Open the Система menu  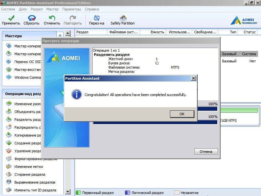coord(8,9)
